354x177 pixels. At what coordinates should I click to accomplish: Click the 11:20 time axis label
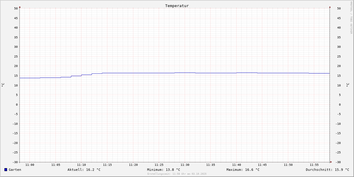(x=133, y=165)
